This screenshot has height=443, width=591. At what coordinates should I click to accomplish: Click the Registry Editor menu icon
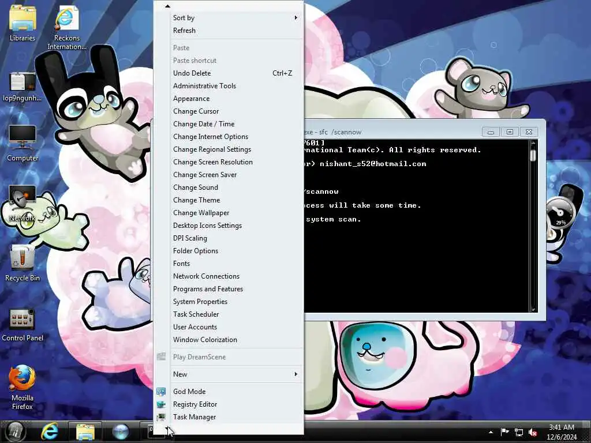161,404
